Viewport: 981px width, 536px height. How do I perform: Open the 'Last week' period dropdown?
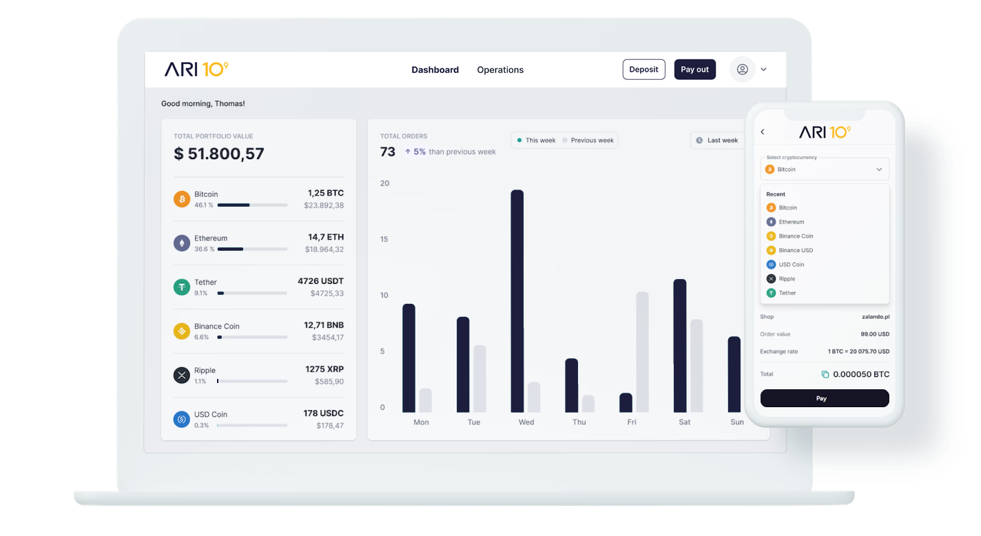click(717, 141)
